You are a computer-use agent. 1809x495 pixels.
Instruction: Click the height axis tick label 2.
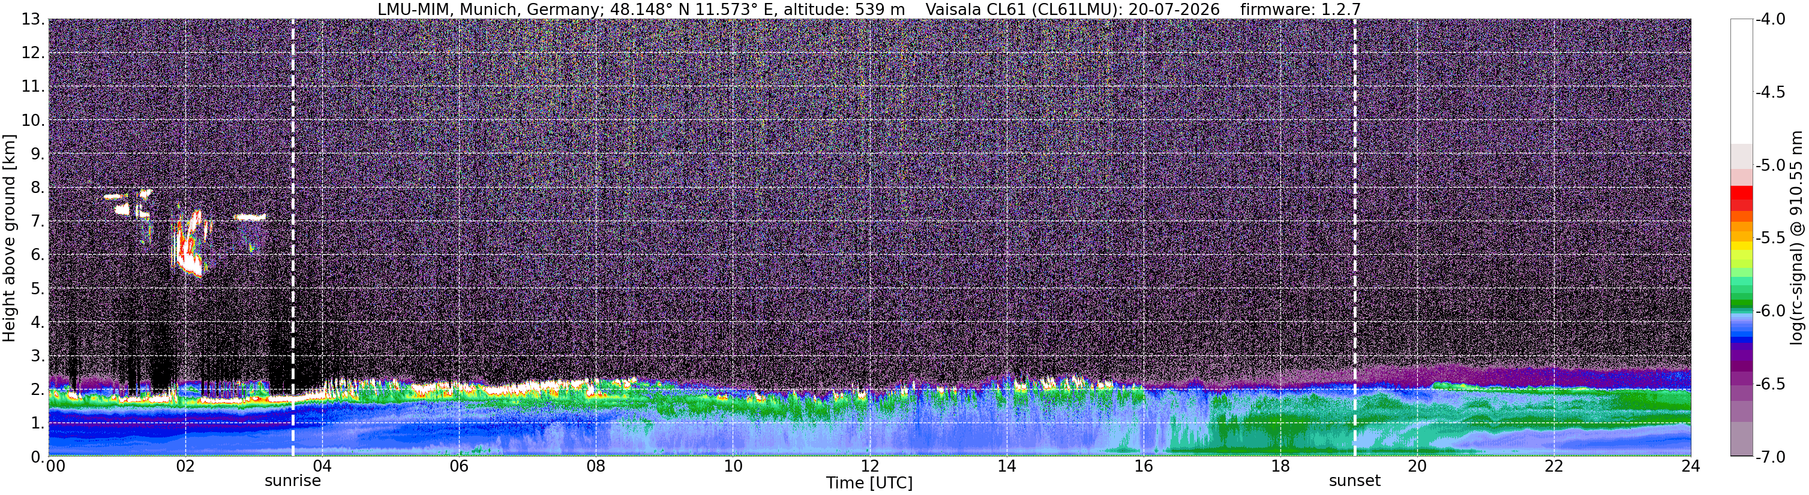click(x=37, y=390)
